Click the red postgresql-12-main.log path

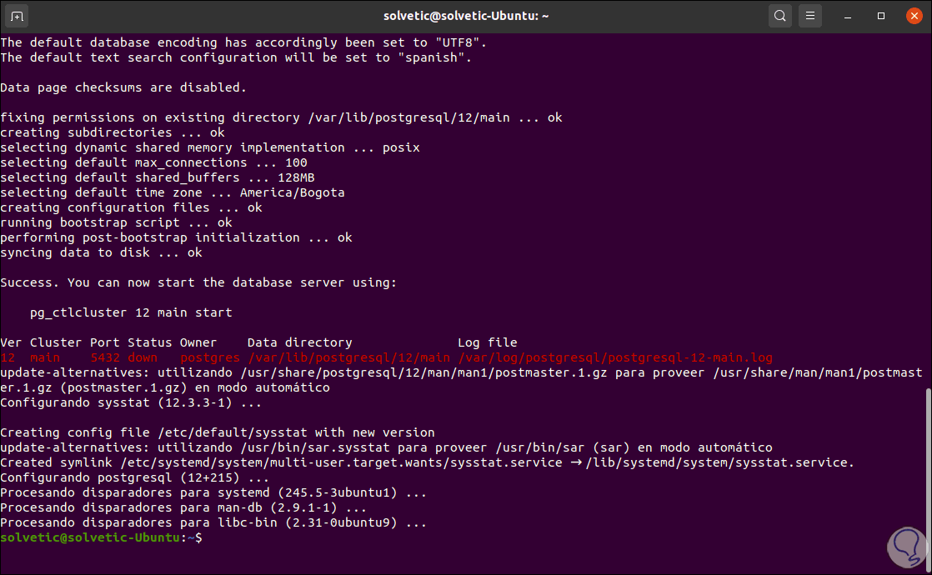pos(615,357)
